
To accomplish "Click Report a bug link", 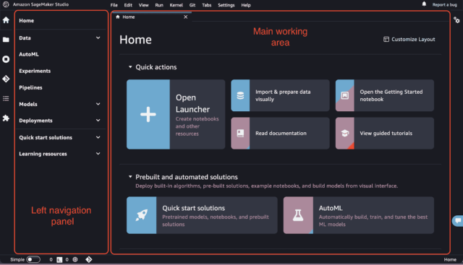I will 445,5.
